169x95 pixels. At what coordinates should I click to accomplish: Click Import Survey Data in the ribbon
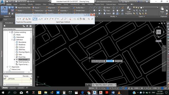pos(23,8)
